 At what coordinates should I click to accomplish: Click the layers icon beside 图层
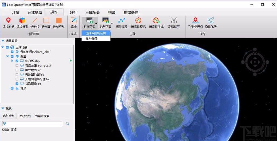[17, 56]
